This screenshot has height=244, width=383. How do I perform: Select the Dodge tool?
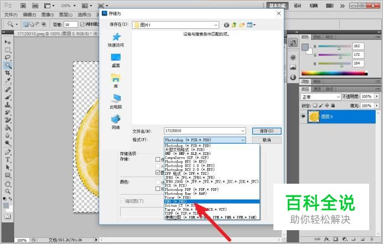point(8,143)
